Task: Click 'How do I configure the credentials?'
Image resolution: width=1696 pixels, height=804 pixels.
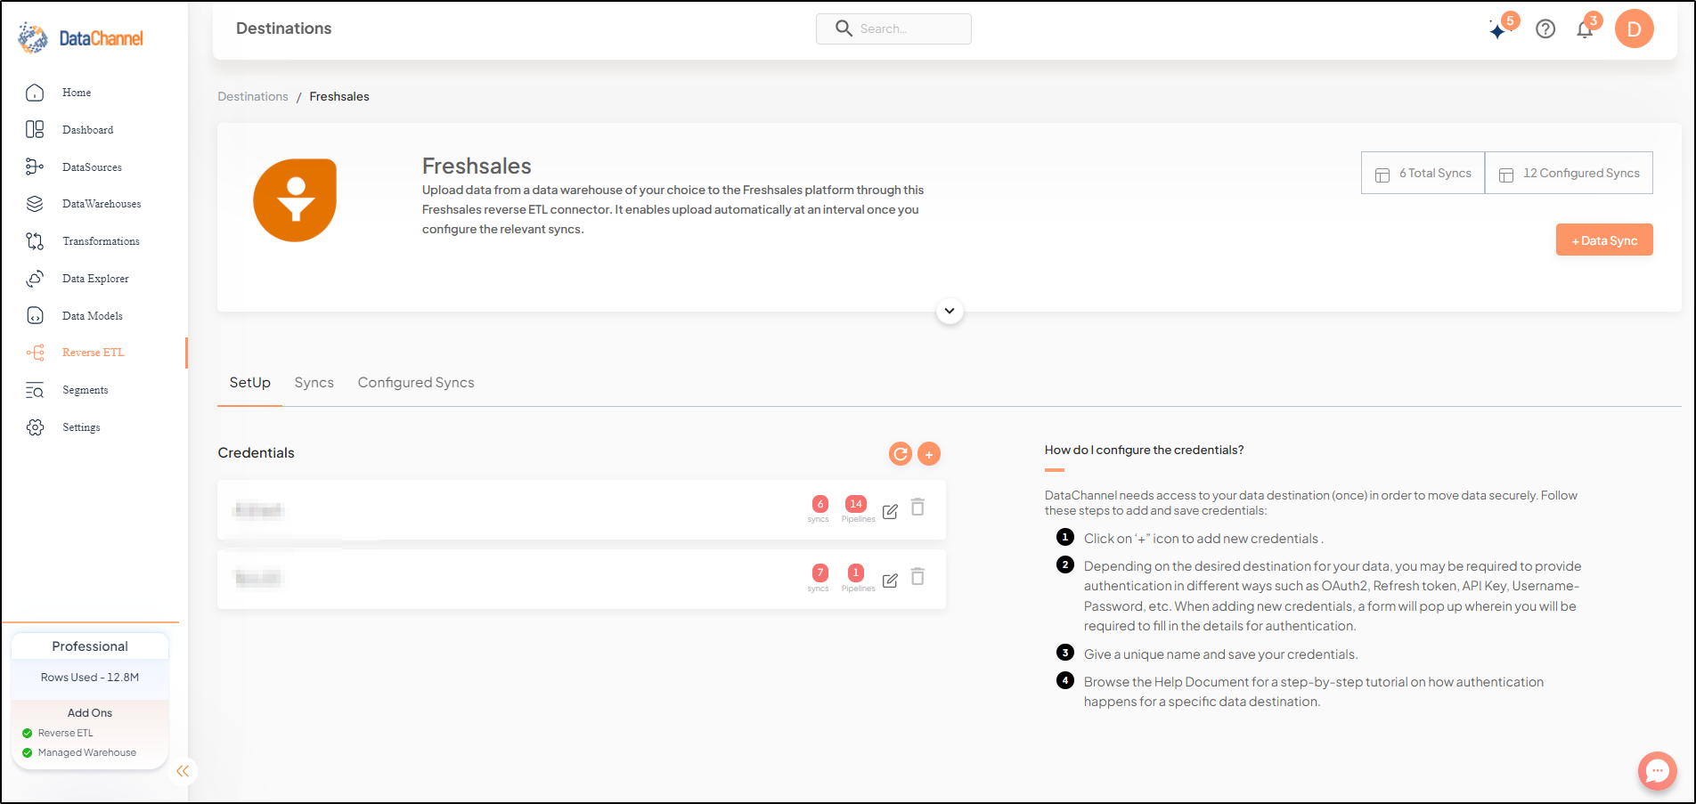Action: 1145,450
